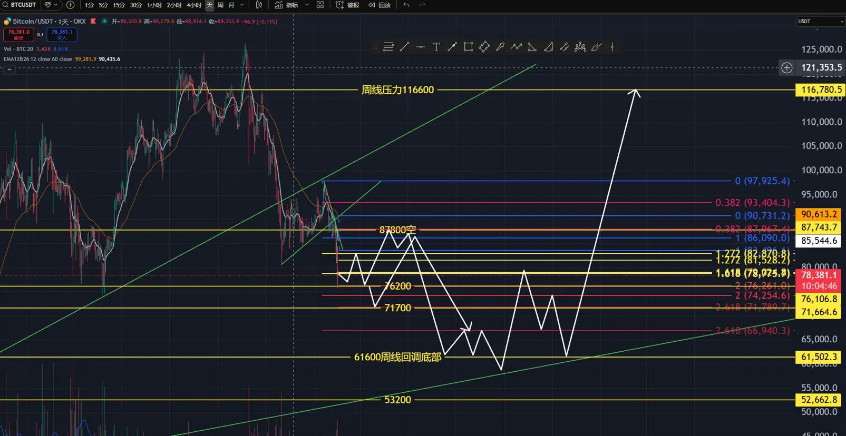Click the 53200 line label
Screen dimensions: 846x436
pos(397,400)
